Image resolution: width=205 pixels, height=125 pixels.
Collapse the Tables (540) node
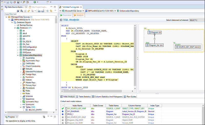21,107
